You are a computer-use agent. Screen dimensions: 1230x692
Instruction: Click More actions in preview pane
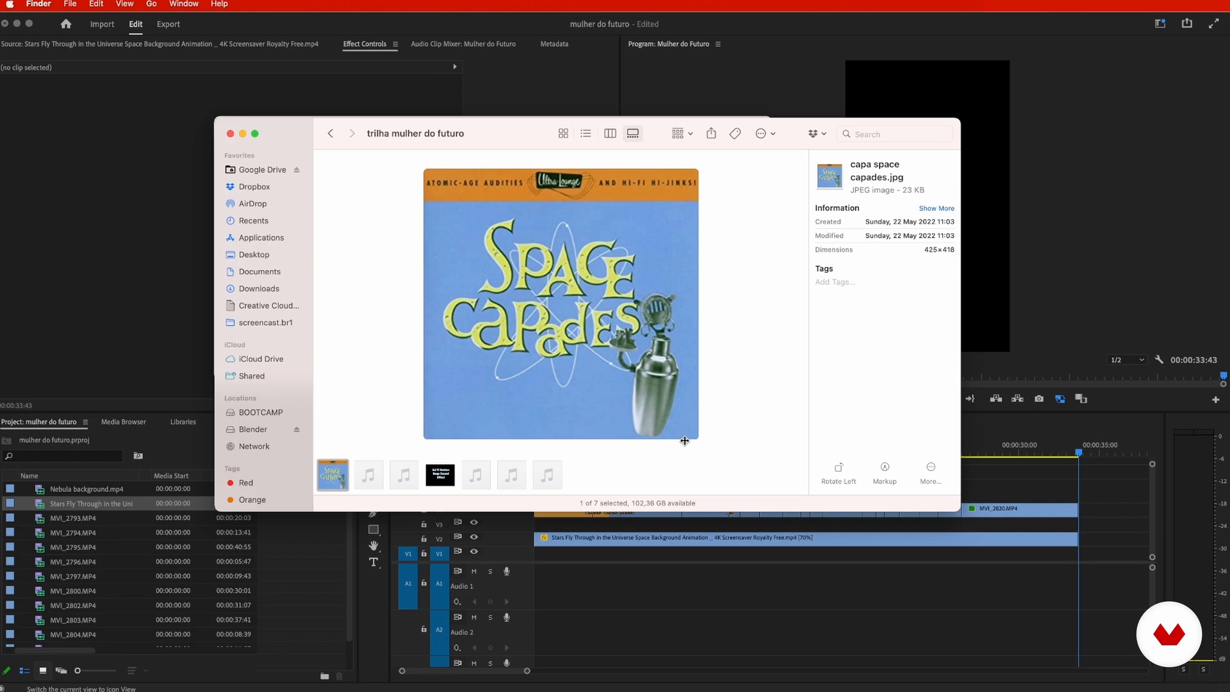[931, 473]
